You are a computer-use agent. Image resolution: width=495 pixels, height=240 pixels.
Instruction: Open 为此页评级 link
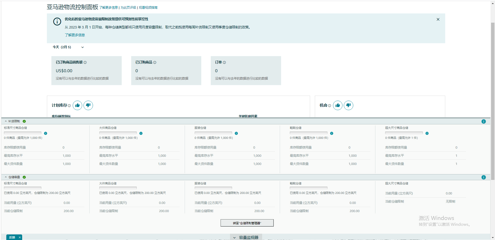point(128,8)
